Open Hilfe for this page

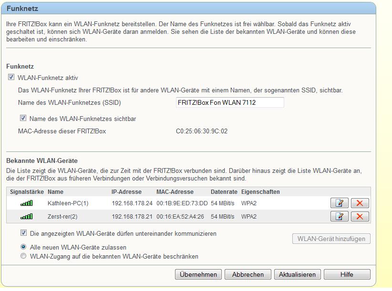coord(347,274)
